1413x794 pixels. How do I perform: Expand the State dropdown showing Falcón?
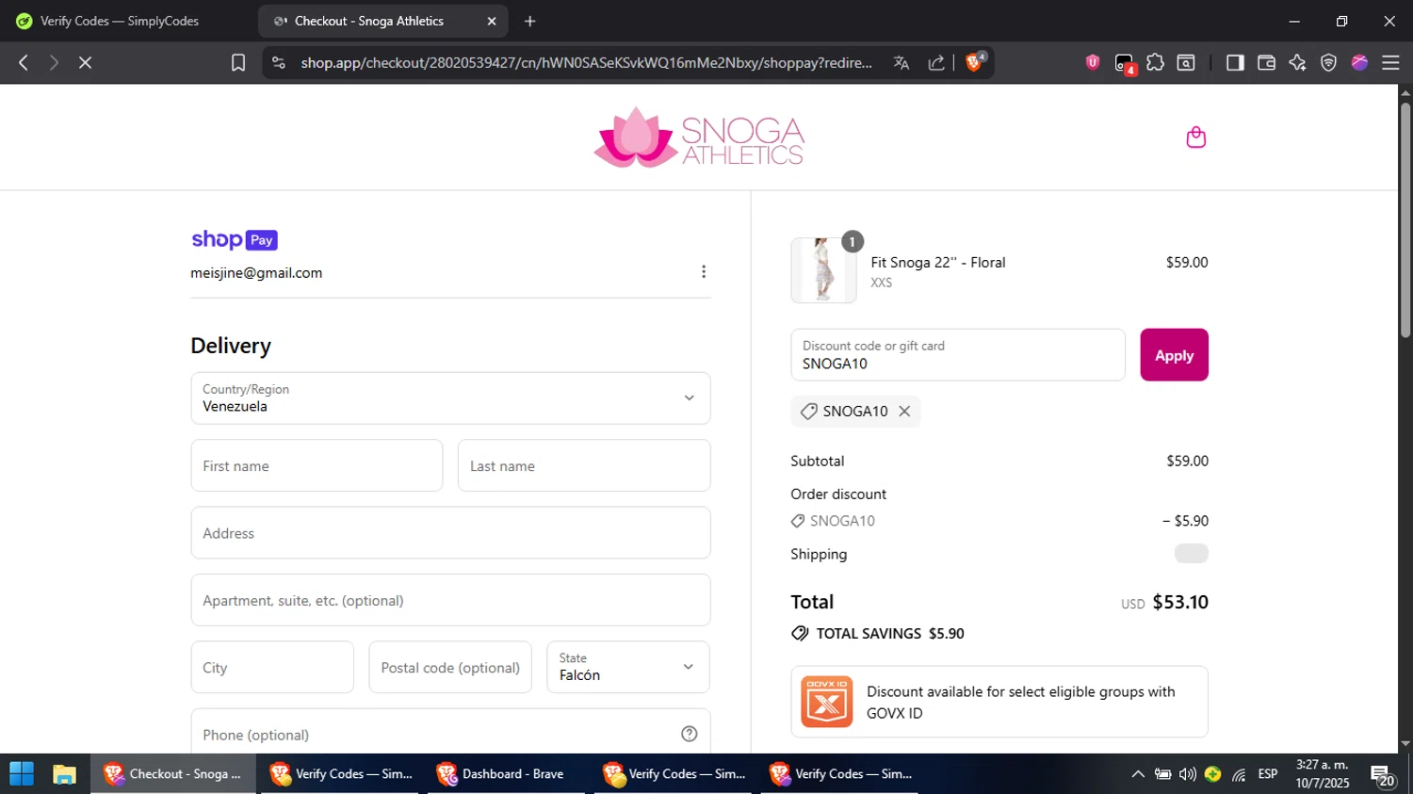[x=627, y=667]
